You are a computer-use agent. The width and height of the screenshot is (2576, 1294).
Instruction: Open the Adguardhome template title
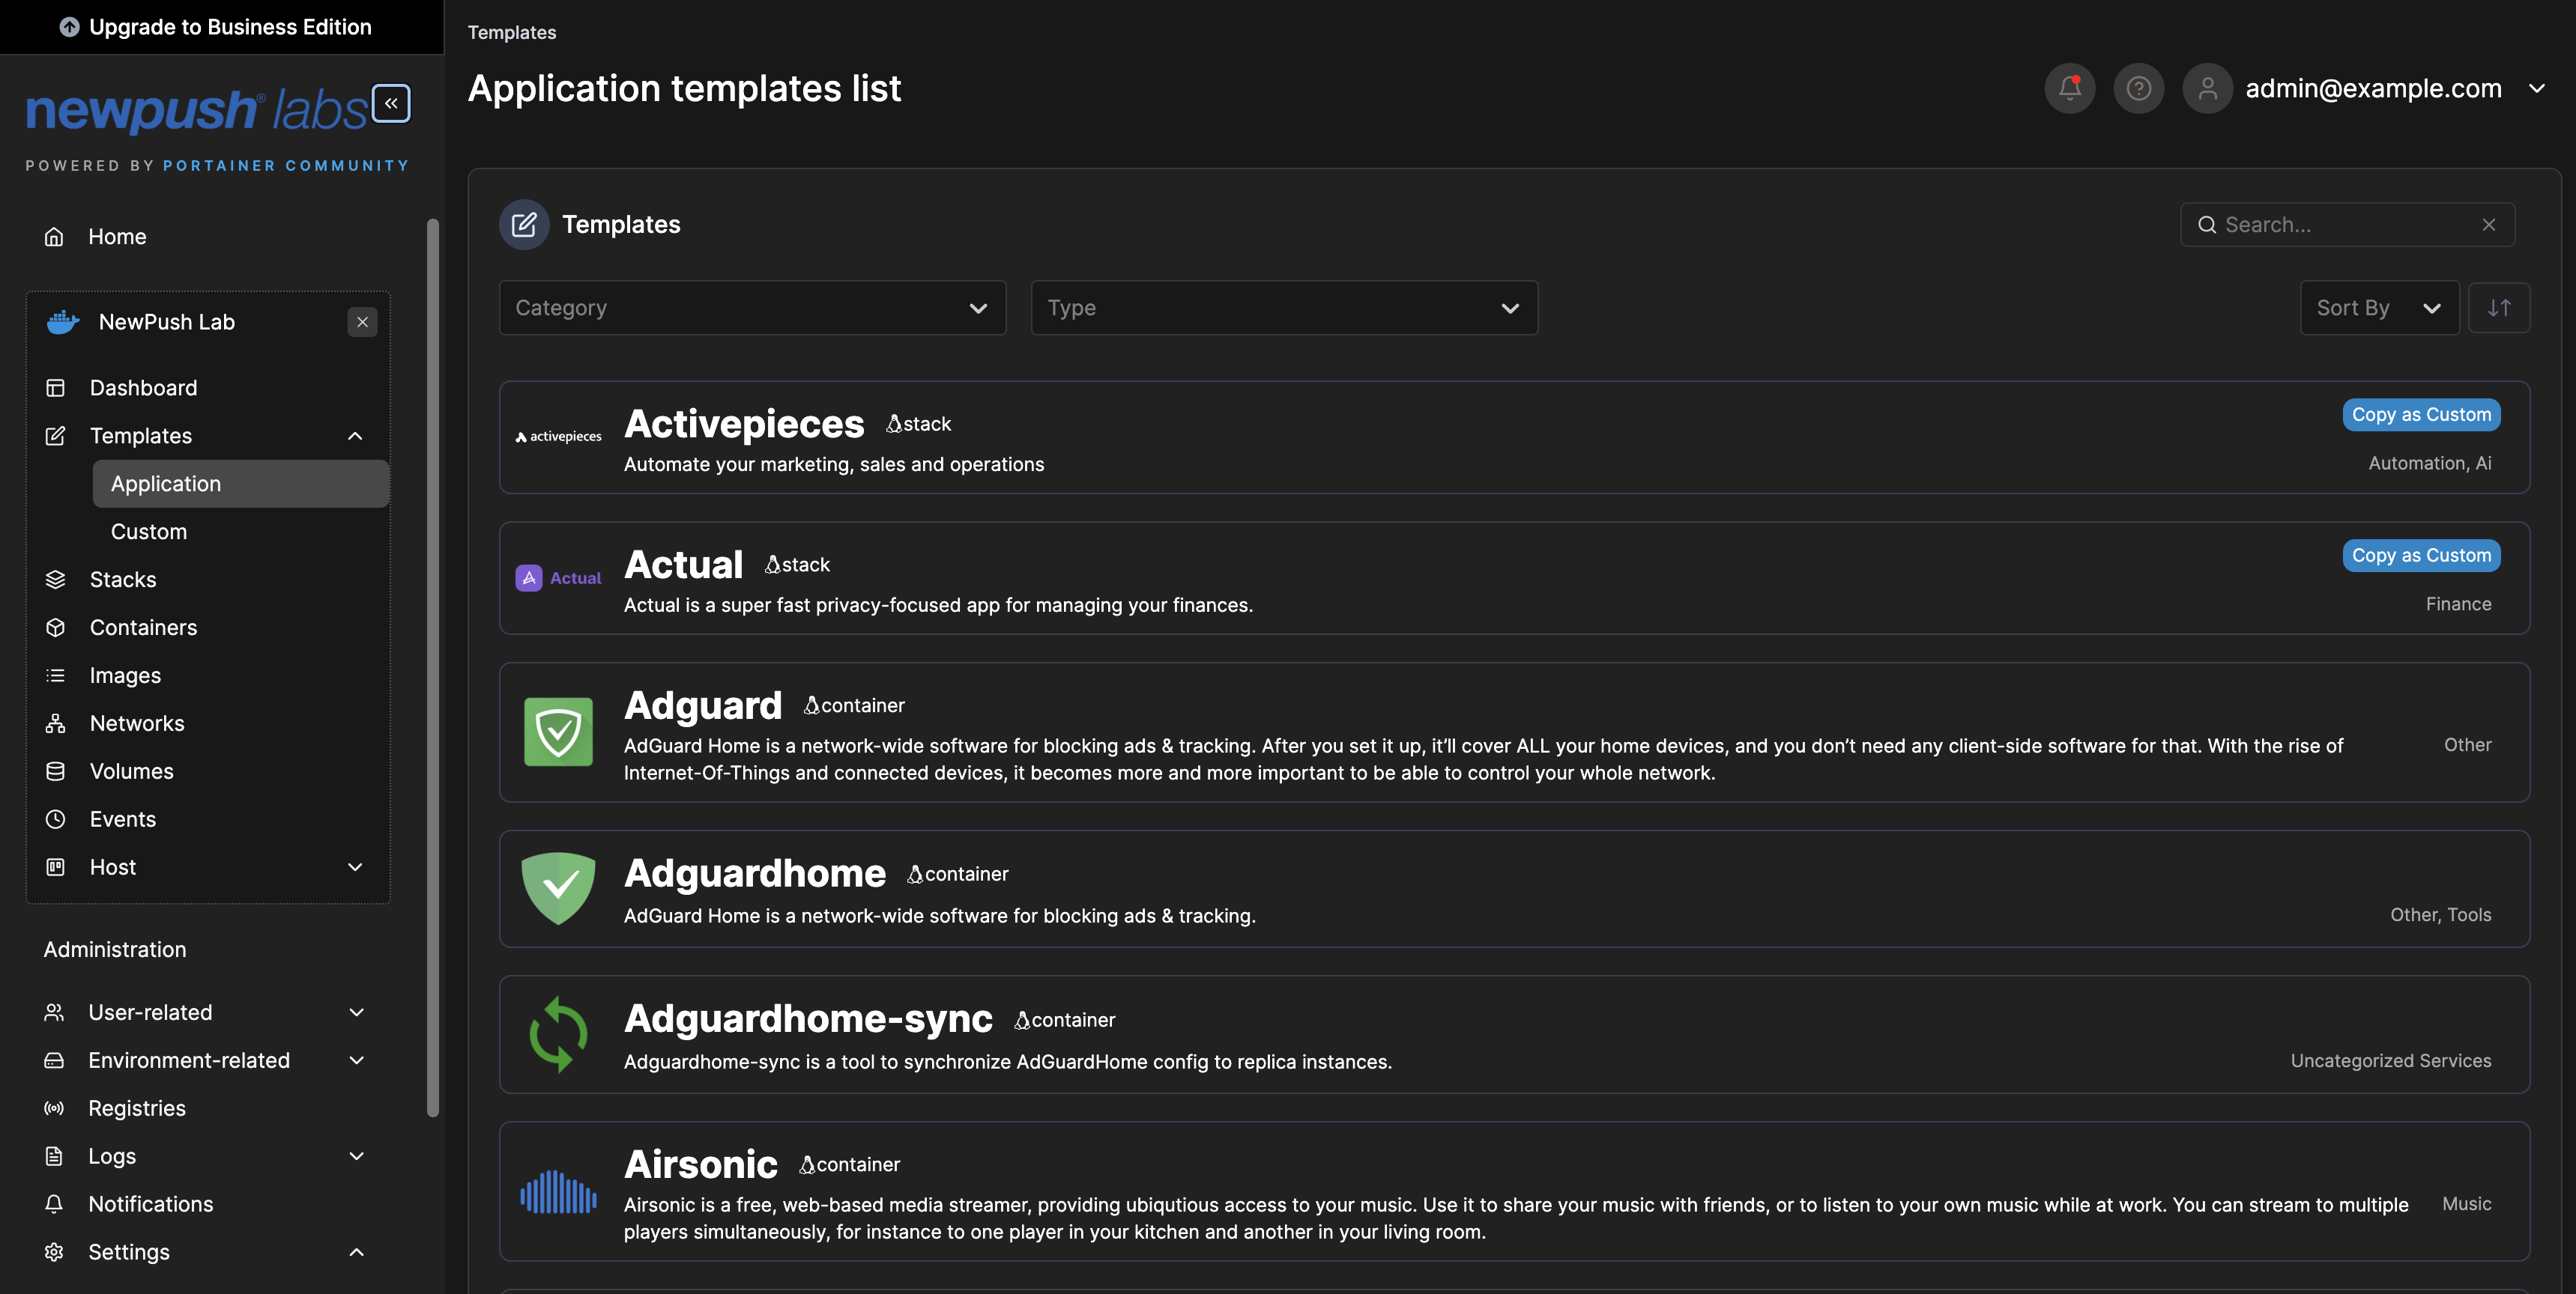click(x=755, y=873)
